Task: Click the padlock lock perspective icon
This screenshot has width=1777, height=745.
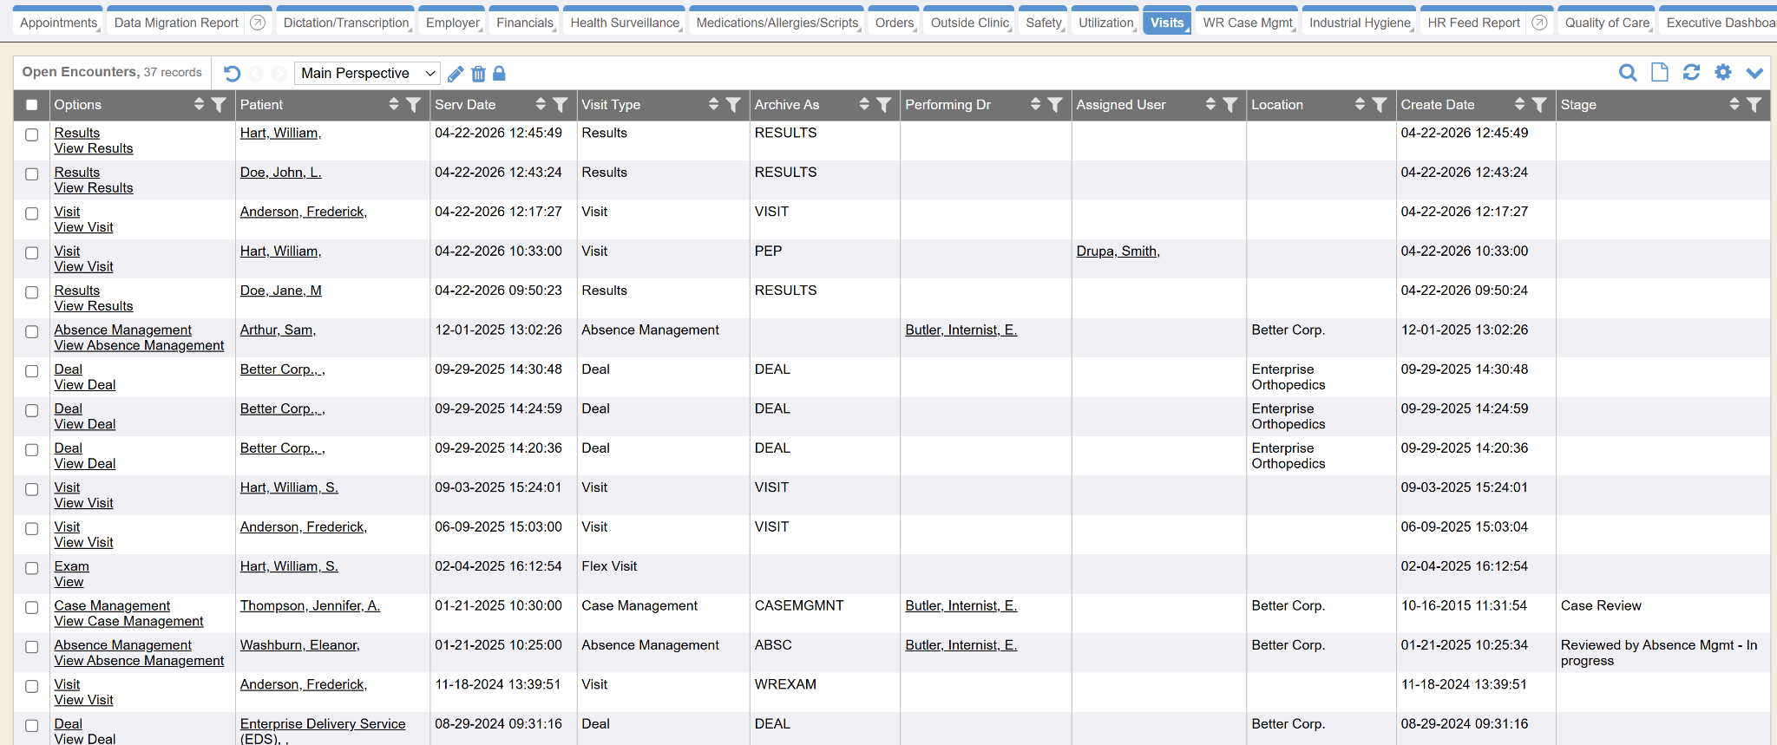Action: pyautogui.click(x=499, y=74)
